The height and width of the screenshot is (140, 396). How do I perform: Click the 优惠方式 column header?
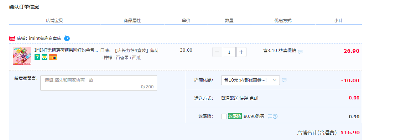coord(283,21)
